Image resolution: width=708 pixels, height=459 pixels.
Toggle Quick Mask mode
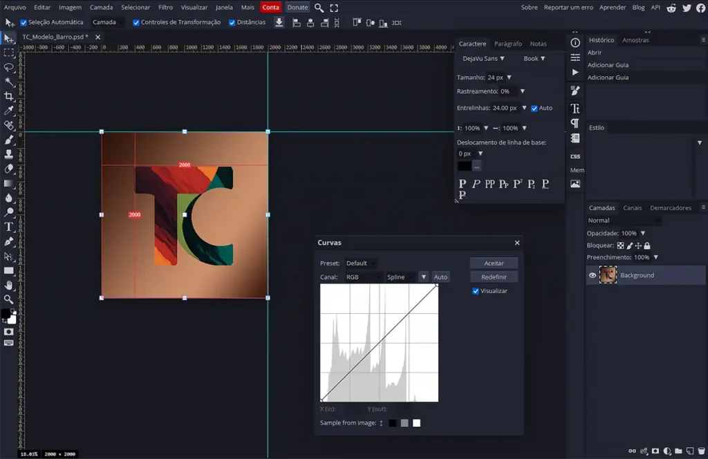[8, 332]
